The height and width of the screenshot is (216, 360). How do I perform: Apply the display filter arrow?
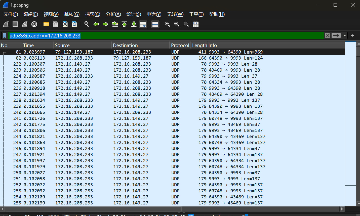point(336,36)
